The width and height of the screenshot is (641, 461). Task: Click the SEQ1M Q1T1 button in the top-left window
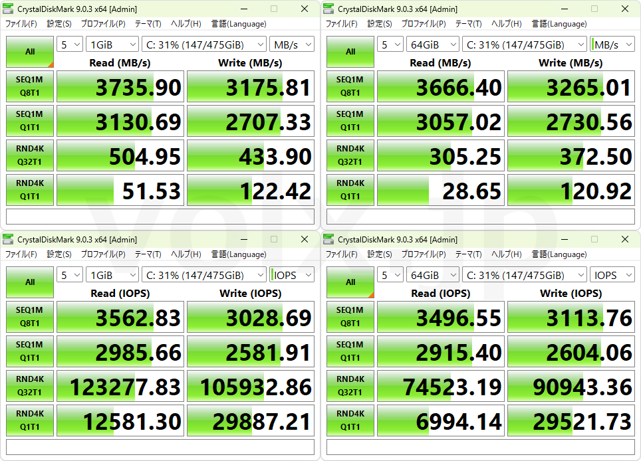[30, 121]
